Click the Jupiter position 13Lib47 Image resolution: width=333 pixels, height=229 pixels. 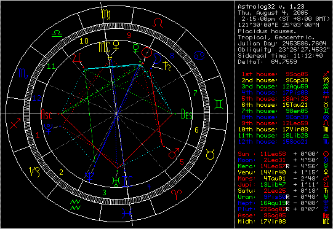click(x=273, y=185)
